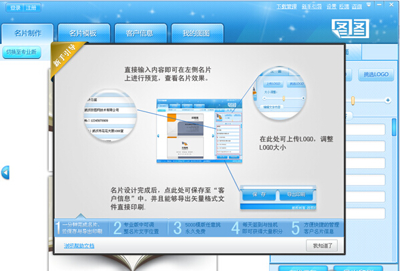Viewport: 400px width, 271px height.
Task: Click the LOGO size slider handle
Action: [x=353, y=100]
